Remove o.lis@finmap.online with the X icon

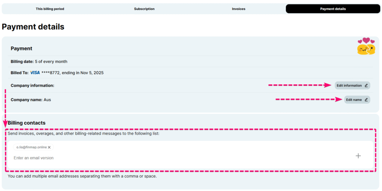[x=49, y=147]
